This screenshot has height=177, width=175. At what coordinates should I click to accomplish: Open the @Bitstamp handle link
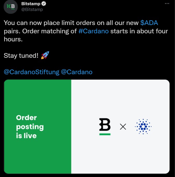pyautogui.click(x=32, y=10)
